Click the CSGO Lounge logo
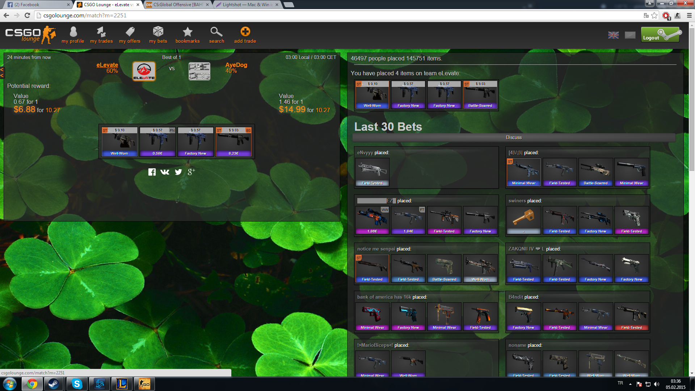The width and height of the screenshot is (695, 391). coord(31,35)
